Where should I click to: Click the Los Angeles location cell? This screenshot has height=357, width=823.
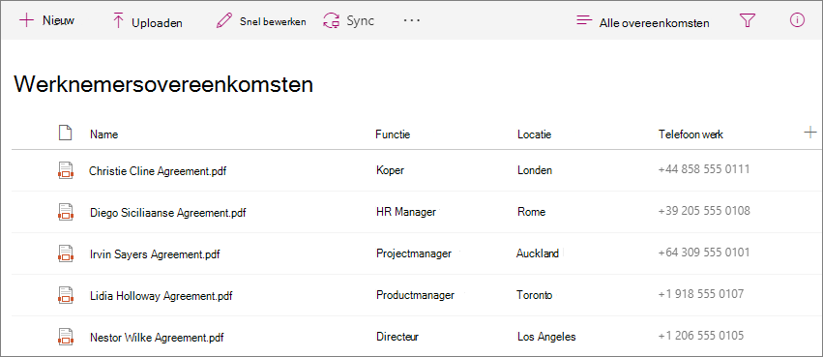546,337
